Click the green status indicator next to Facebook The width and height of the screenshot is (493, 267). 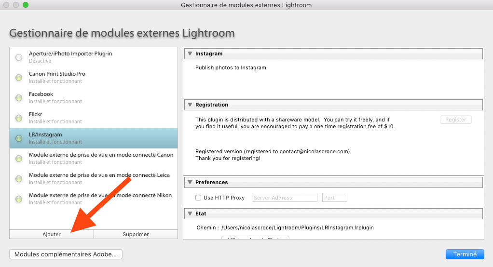19,98
